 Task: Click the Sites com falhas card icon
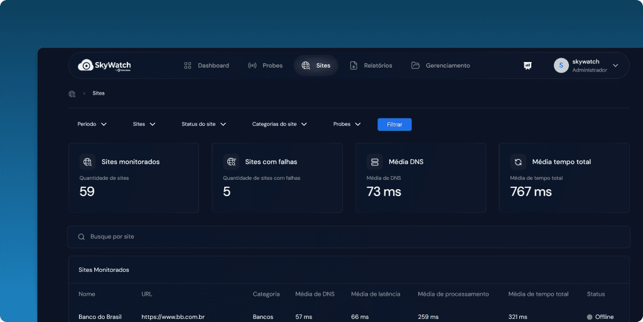[231, 162]
